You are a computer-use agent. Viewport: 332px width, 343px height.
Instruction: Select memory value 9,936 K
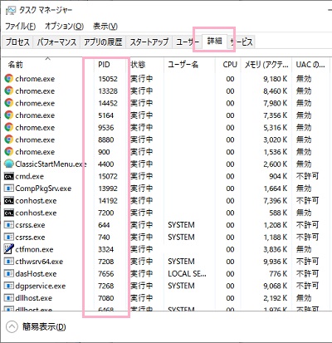pos(276,262)
